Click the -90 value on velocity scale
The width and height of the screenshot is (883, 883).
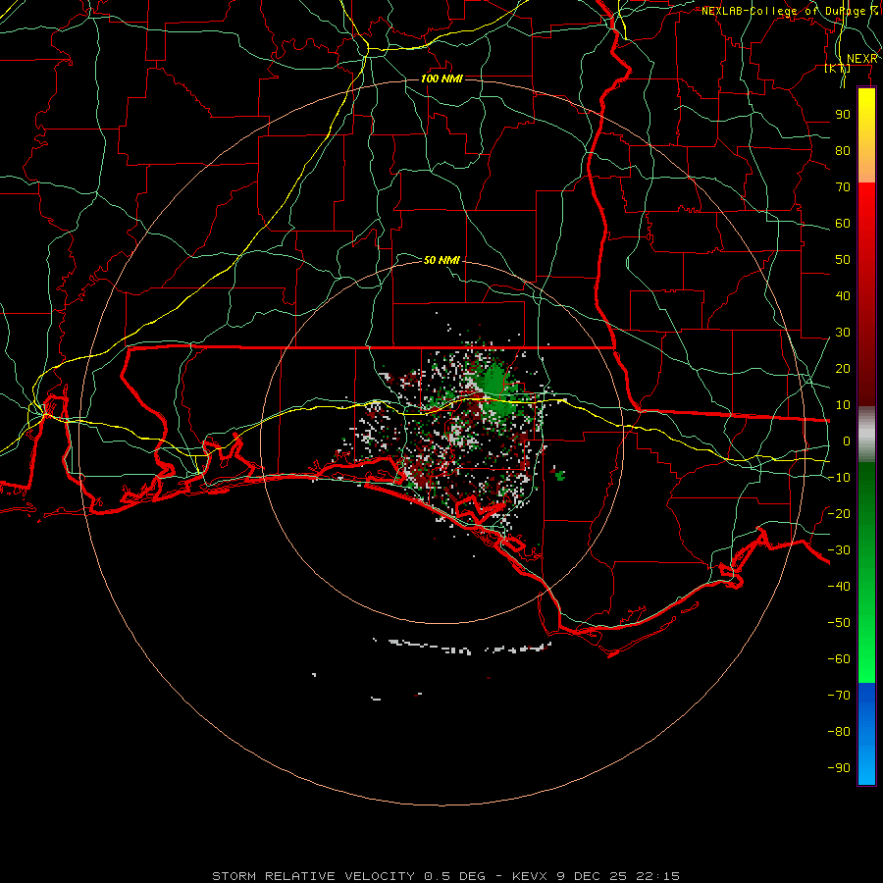coord(839,768)
